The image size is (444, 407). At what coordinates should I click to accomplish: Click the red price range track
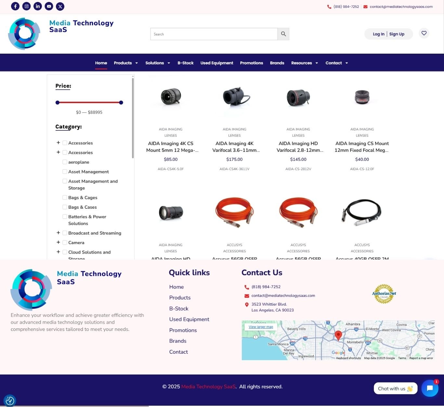click(89, 102)
